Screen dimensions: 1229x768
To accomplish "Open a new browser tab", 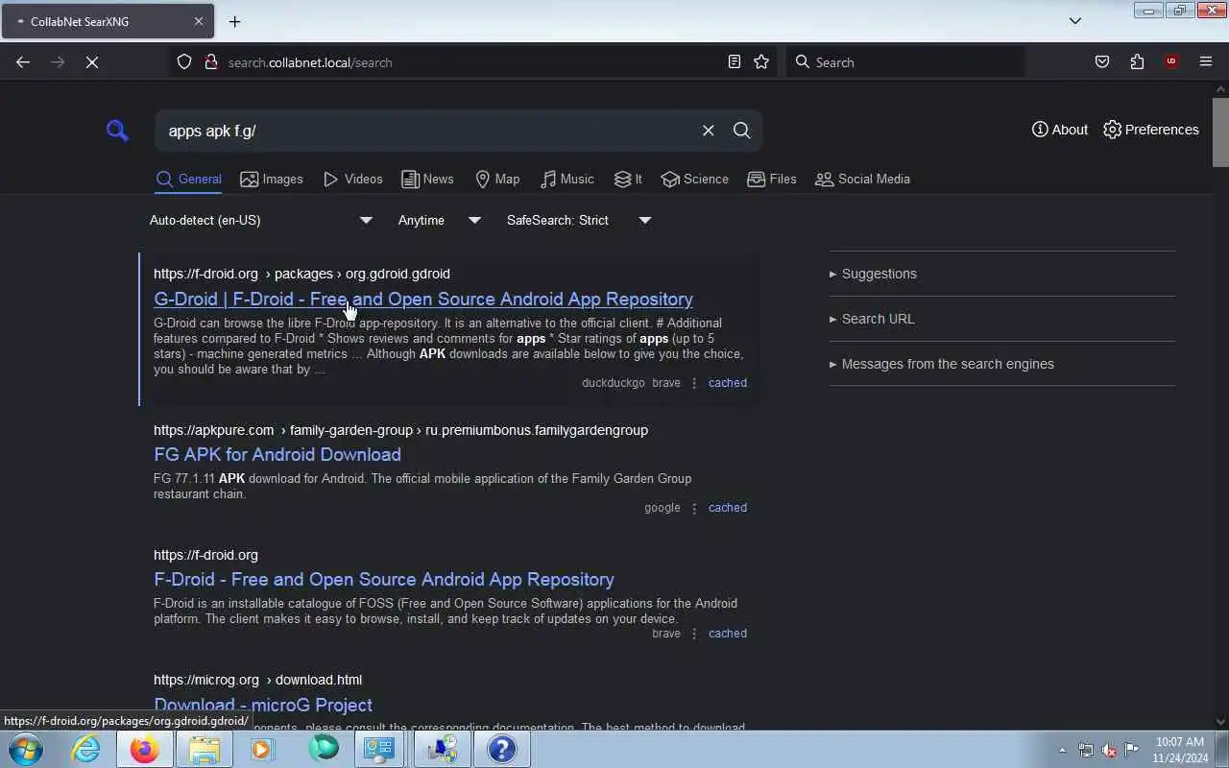I will [x=234, y=21].
